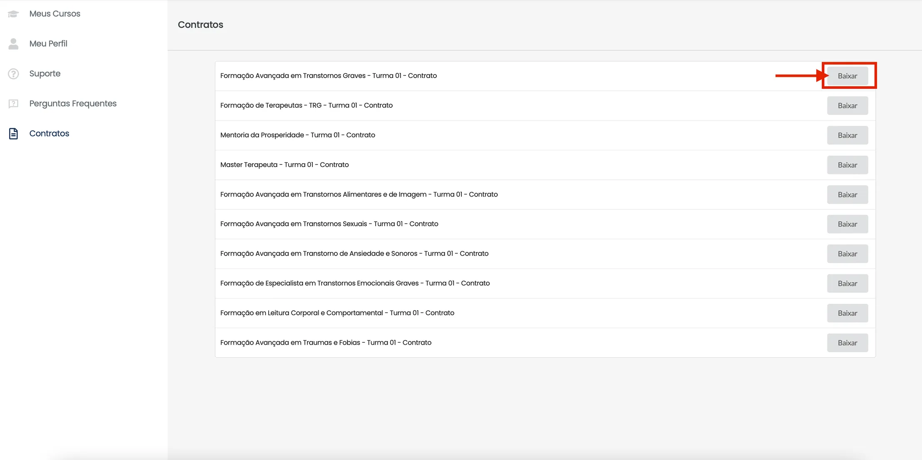Click the chat icon beside Perguntas Frequentes
922x460 pixels.
point(13,104)
